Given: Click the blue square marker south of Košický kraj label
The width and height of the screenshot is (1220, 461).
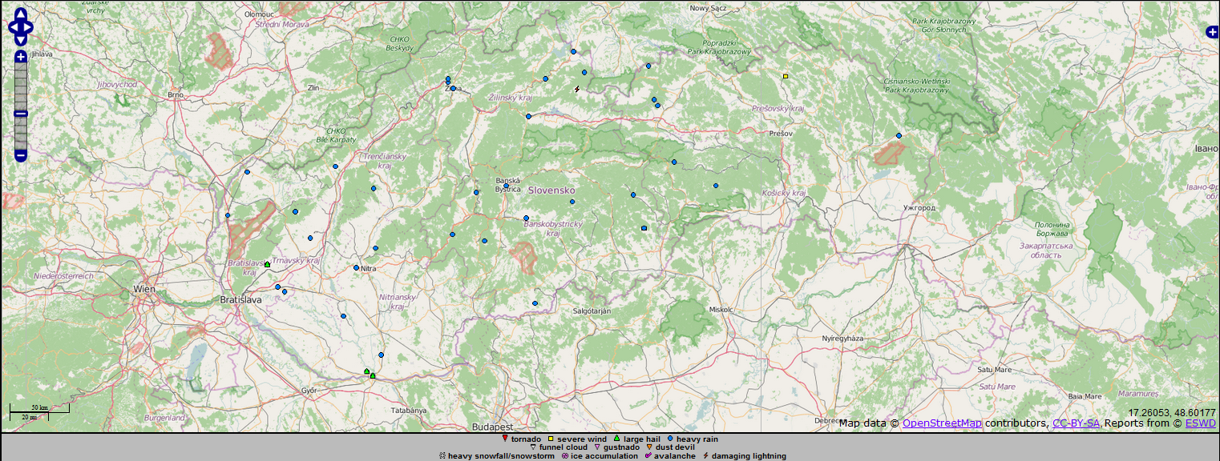Looking at the screenshot, I should [644, 228].
